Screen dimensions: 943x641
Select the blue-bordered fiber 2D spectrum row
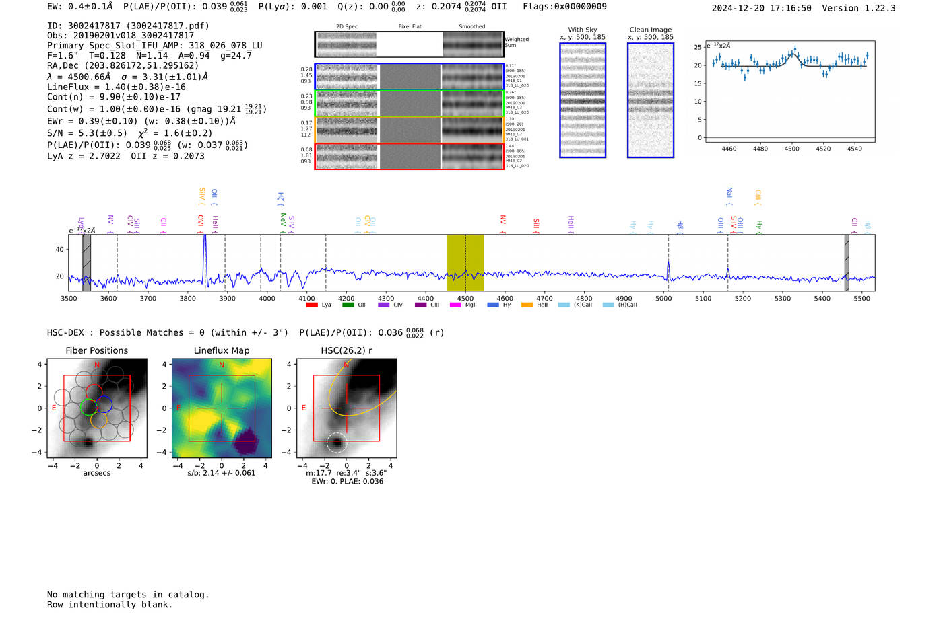pyautogui.click(x=410, y=77)
